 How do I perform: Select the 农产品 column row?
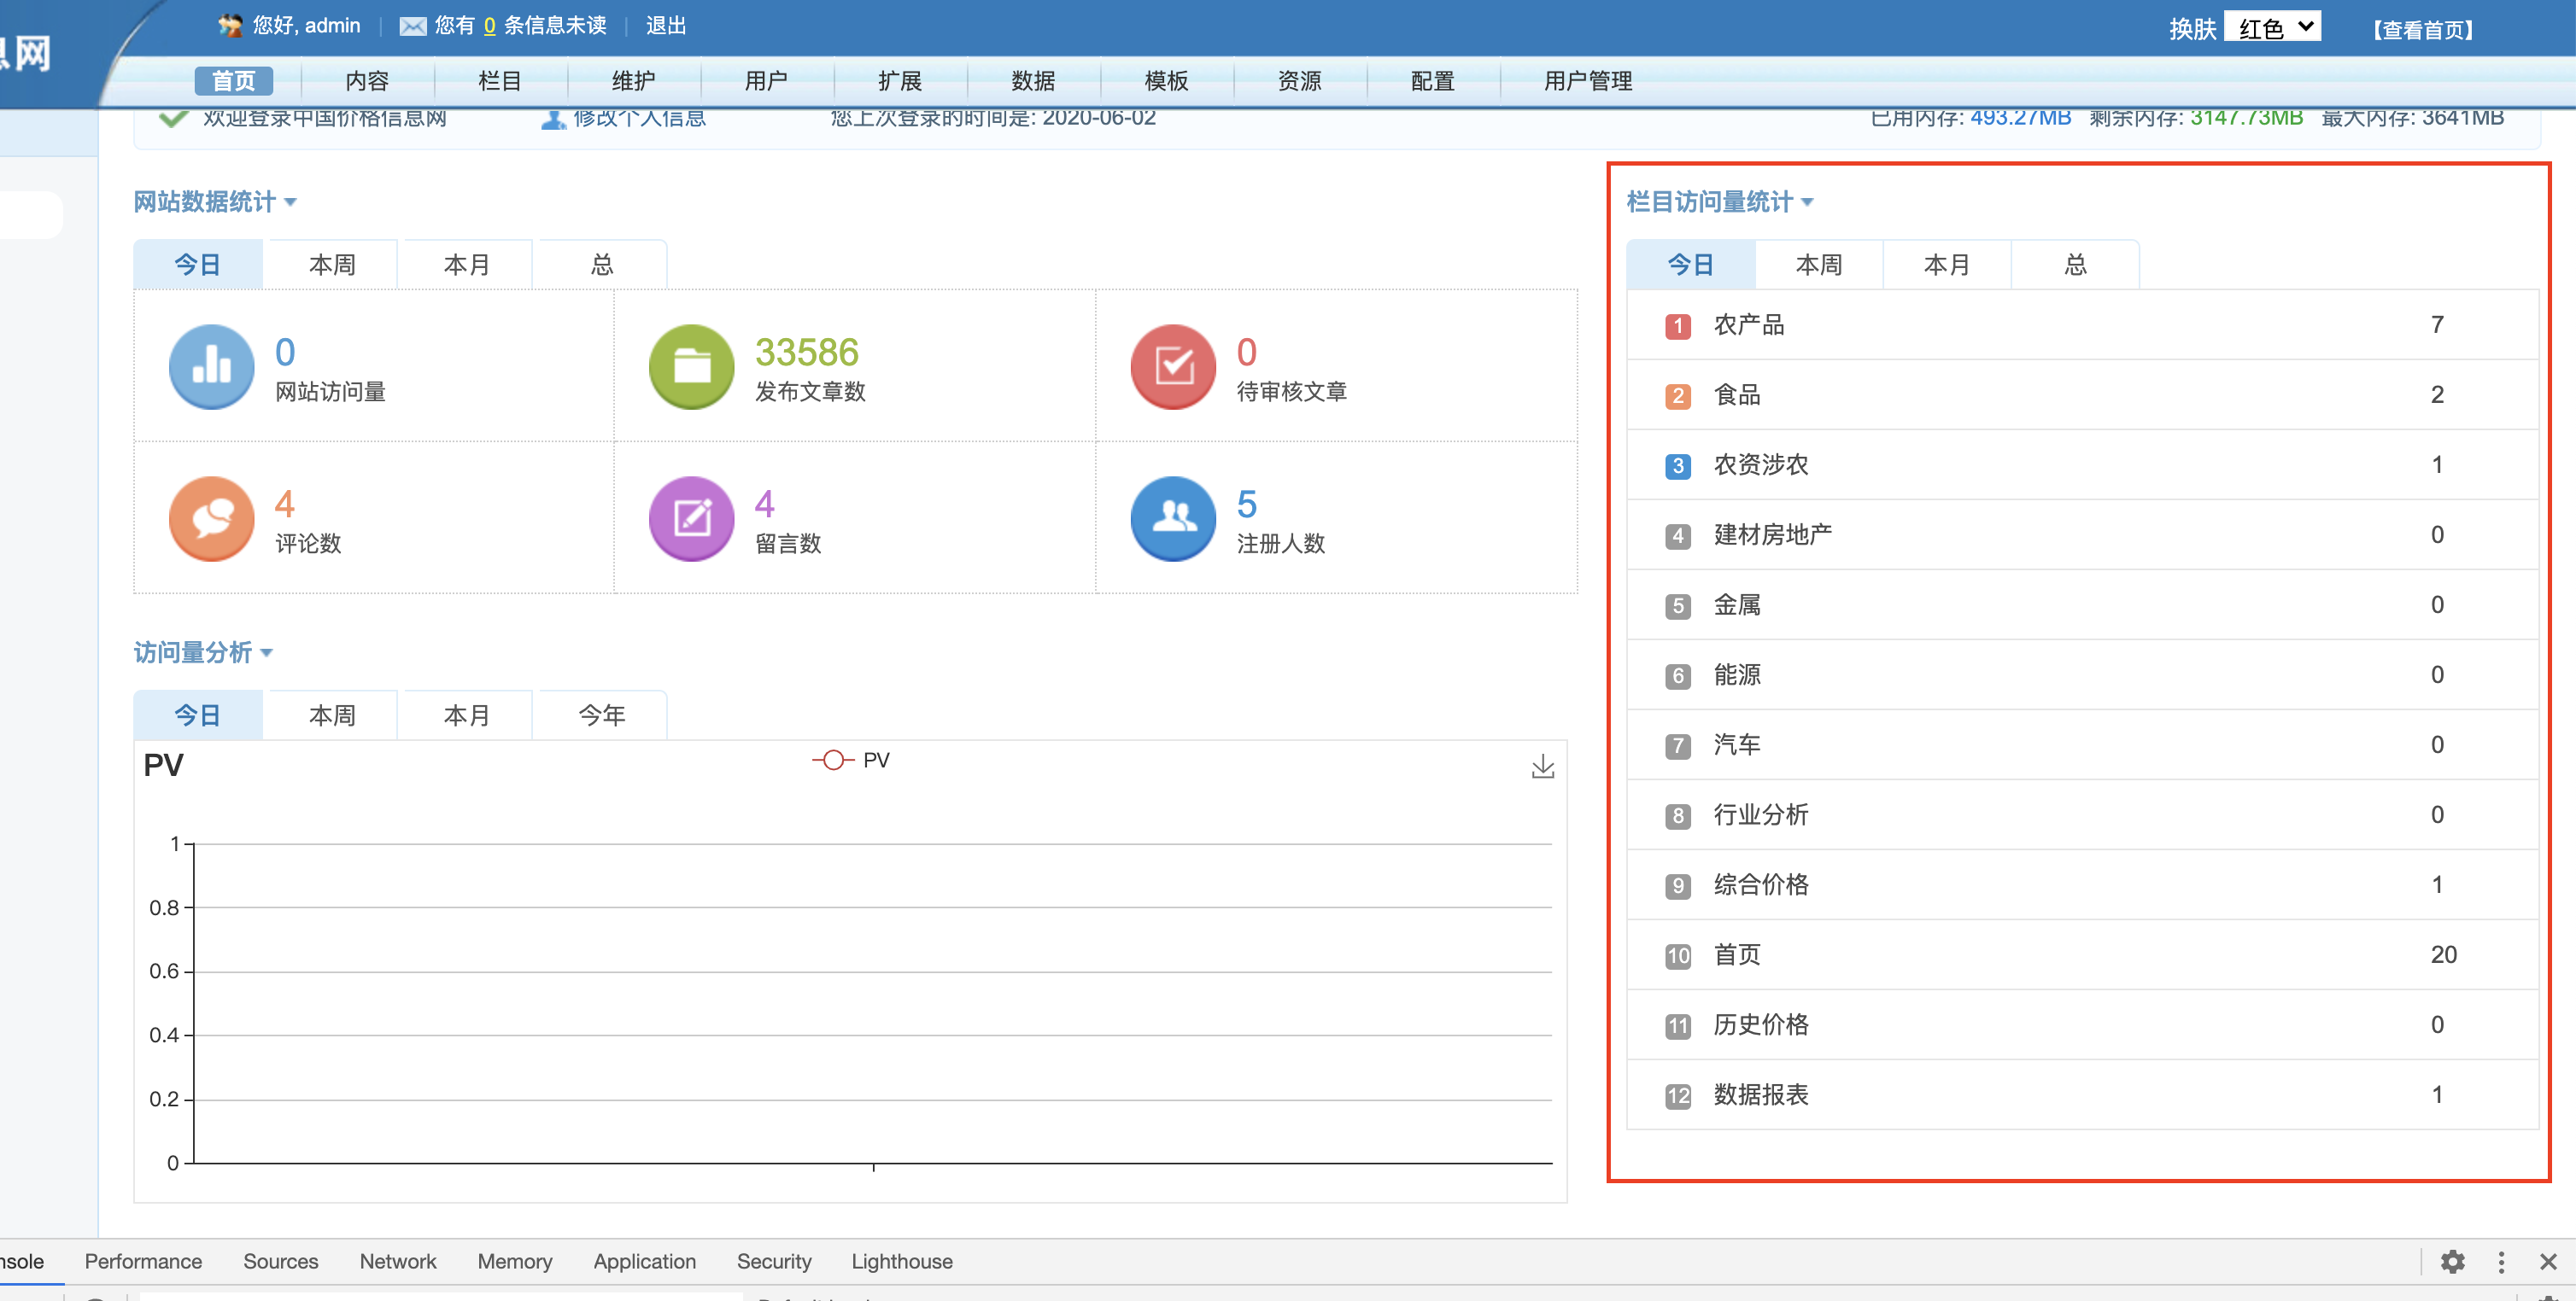tap(1749, 324)
